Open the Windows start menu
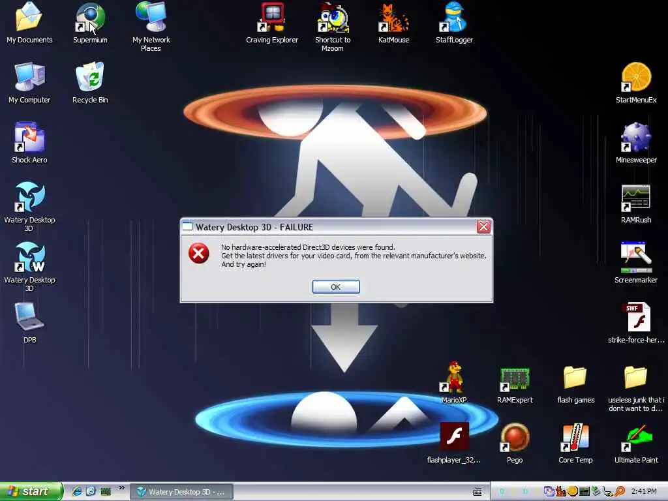The width and height of the screenshot is (668, 501). (31, 491)
